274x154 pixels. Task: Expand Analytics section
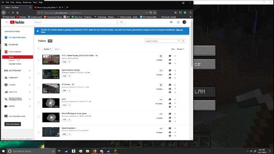[30, 92]
